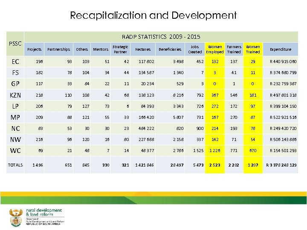This screenshot has height=230, width=307.
Task: Select total expenditure R 3 378 248 129
Action: click(x=281, y=165)
